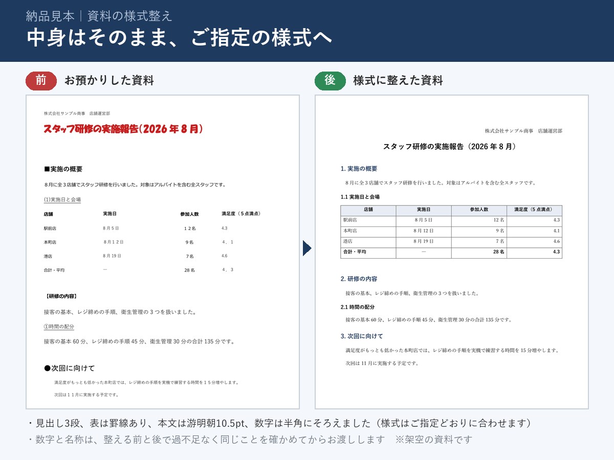Select the red title in the 前 document
This screenshot has height=460, width=614.
tap(123, 129)
